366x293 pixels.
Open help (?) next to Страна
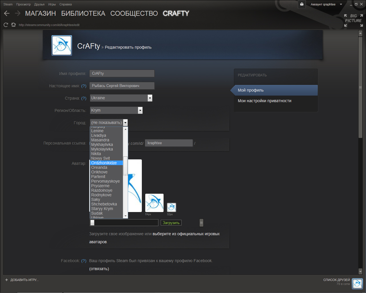[x=84, y=98]
